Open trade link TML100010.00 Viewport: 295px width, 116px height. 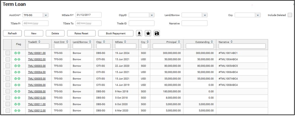pos(37,98)
